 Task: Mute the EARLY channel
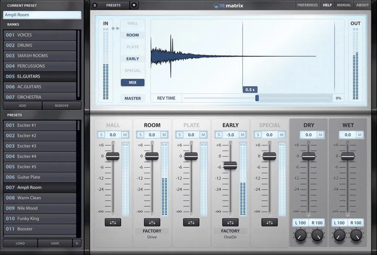click(242, 135)
